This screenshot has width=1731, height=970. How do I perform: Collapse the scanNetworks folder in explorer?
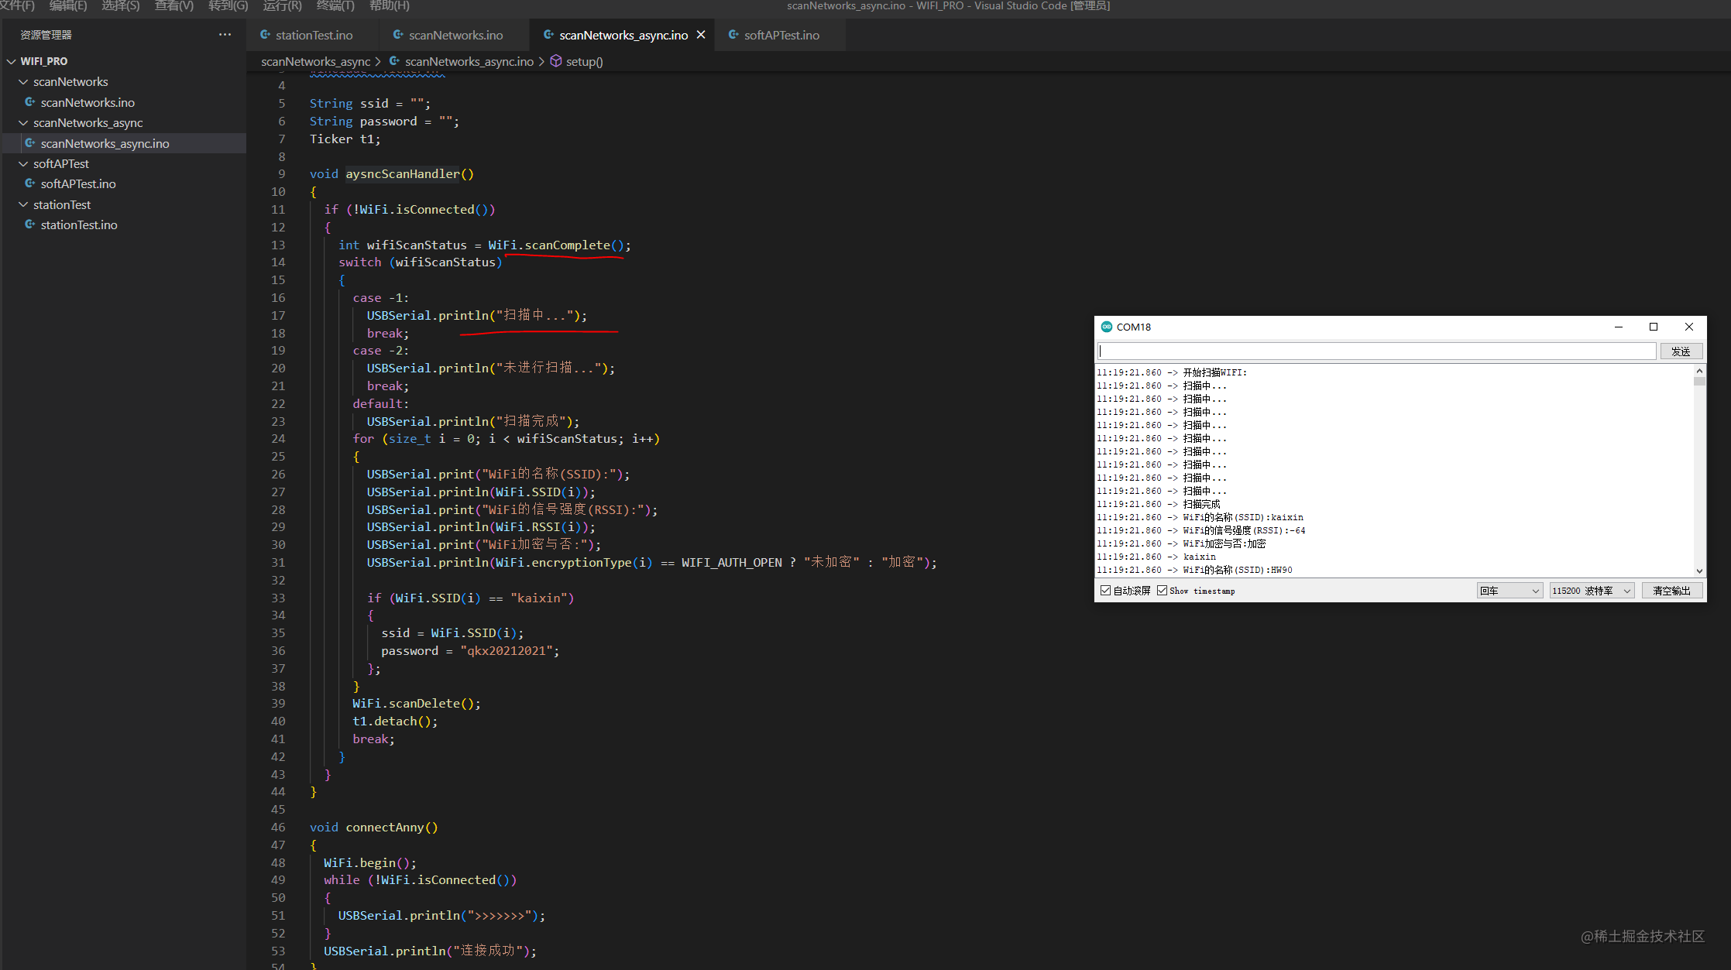pyautogui.click(x=23, y=81)
